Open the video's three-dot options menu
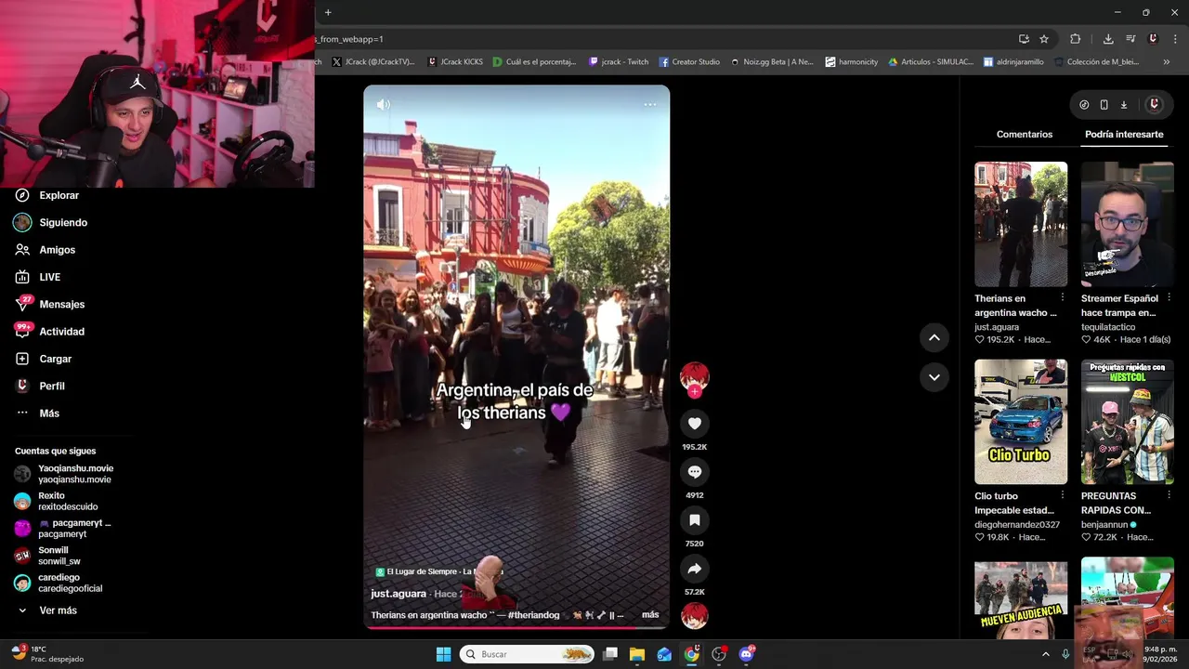This screenshot has height=669, width=1189. tap(650, 104)
